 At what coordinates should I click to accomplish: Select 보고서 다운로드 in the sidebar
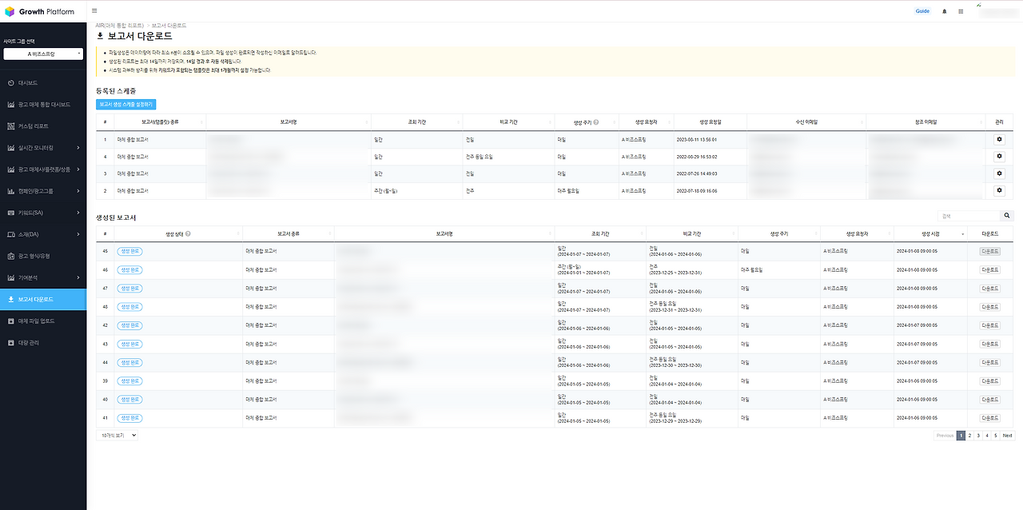click(43, 299)
